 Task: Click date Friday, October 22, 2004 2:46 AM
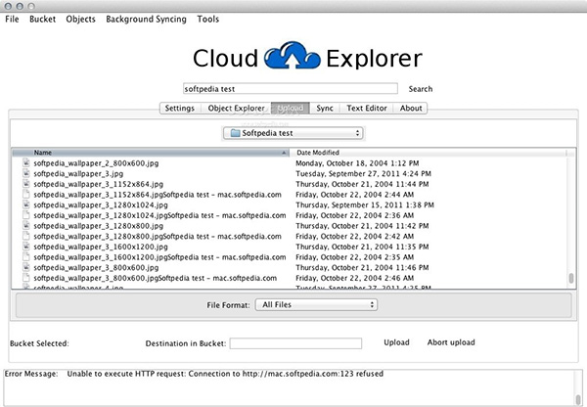pyautogui.click(x=354, y=278)
